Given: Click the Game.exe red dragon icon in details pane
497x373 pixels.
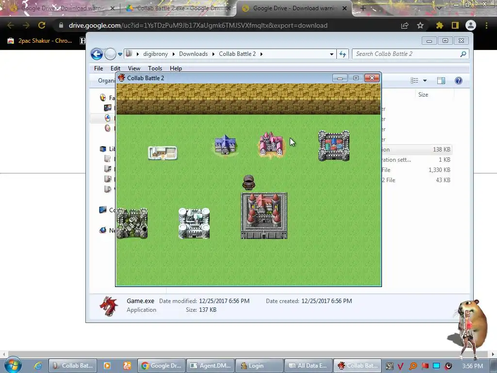Looking at the screenshot, I should 108,306.
